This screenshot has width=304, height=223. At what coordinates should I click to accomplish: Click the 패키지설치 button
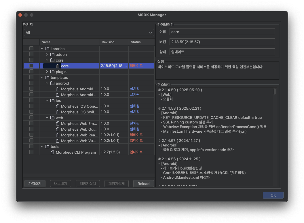click(88, 184)
